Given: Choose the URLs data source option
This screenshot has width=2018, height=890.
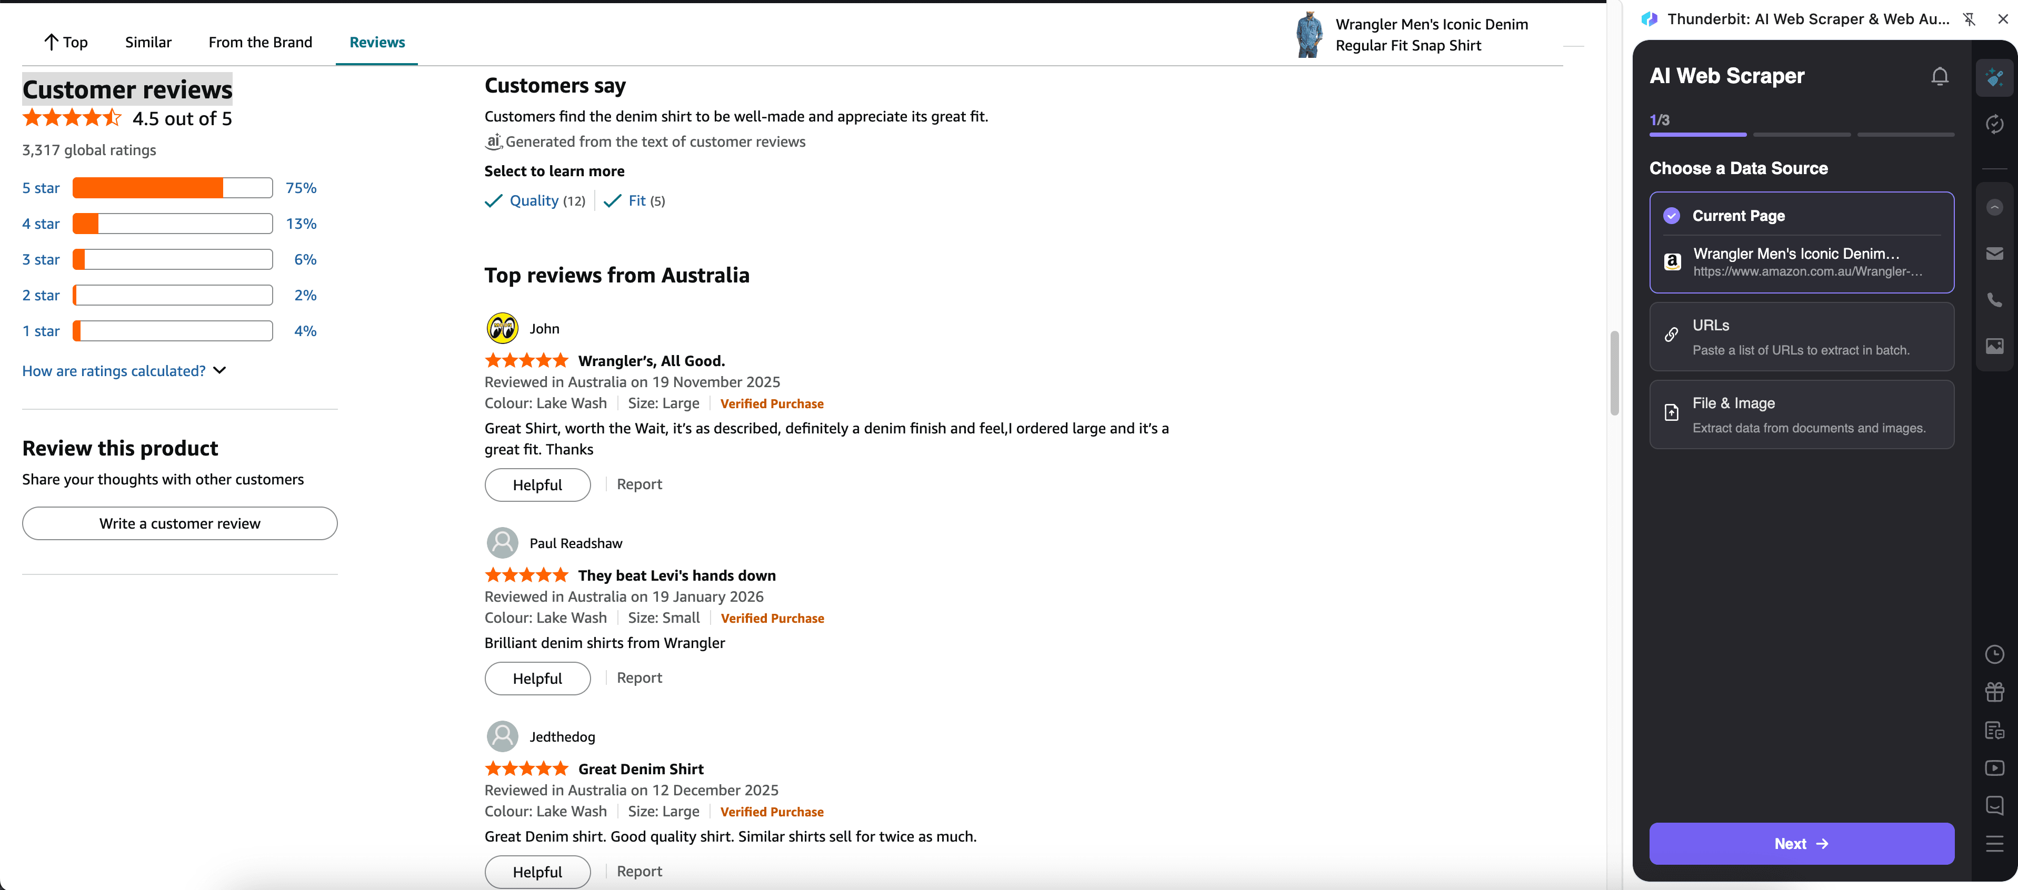Looking at the screenshot, I should (1801, 337).
